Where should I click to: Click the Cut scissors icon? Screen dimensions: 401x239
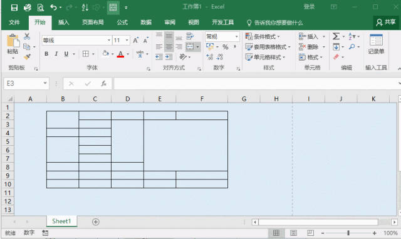pyautogui.click(x=27, y=36)
